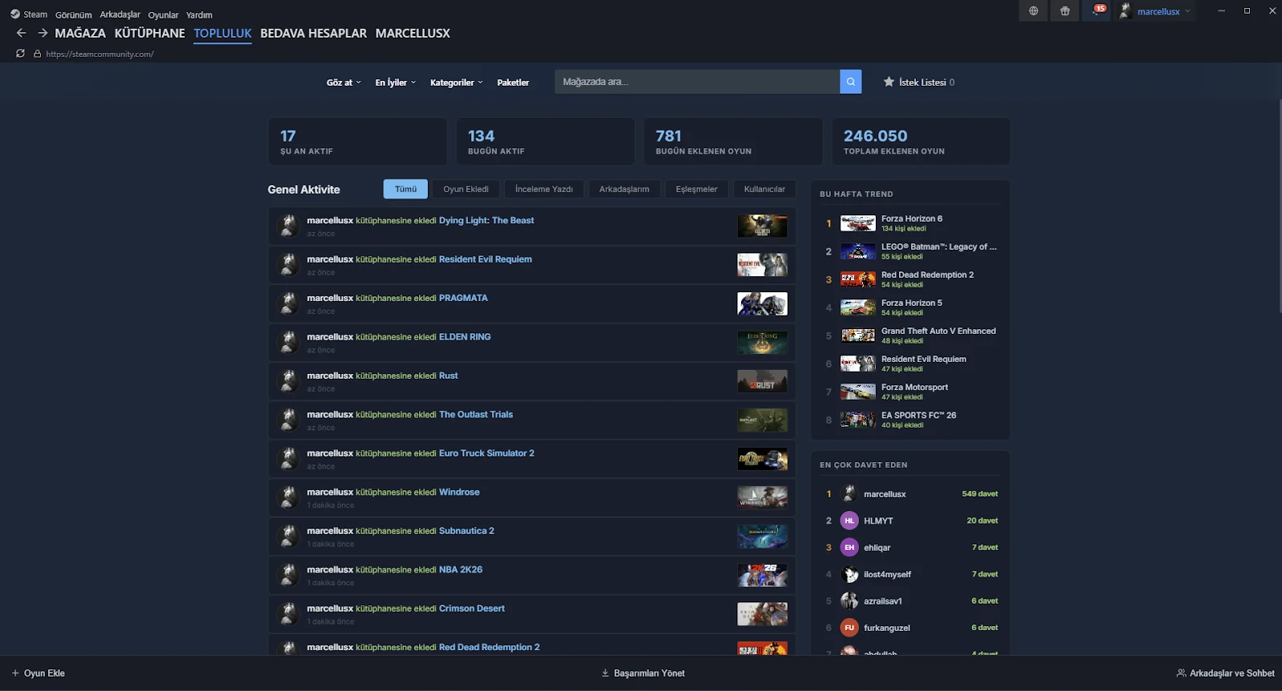Go to the KÜTÜPHANE tab
The width and height of the screenshot is (1282, 691).
pyautogui.click(x=150, y=34)
